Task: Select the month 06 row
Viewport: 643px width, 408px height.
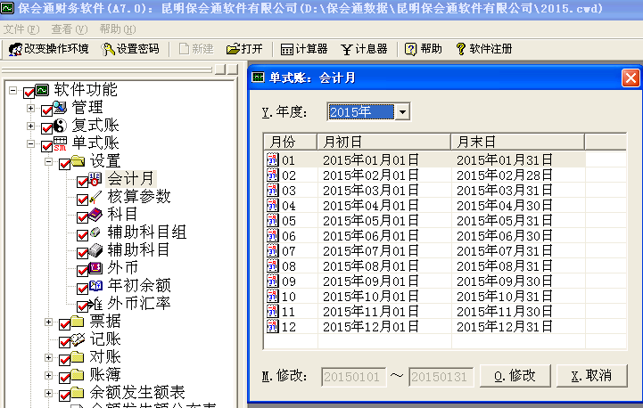Action: [x=444, y=235]
